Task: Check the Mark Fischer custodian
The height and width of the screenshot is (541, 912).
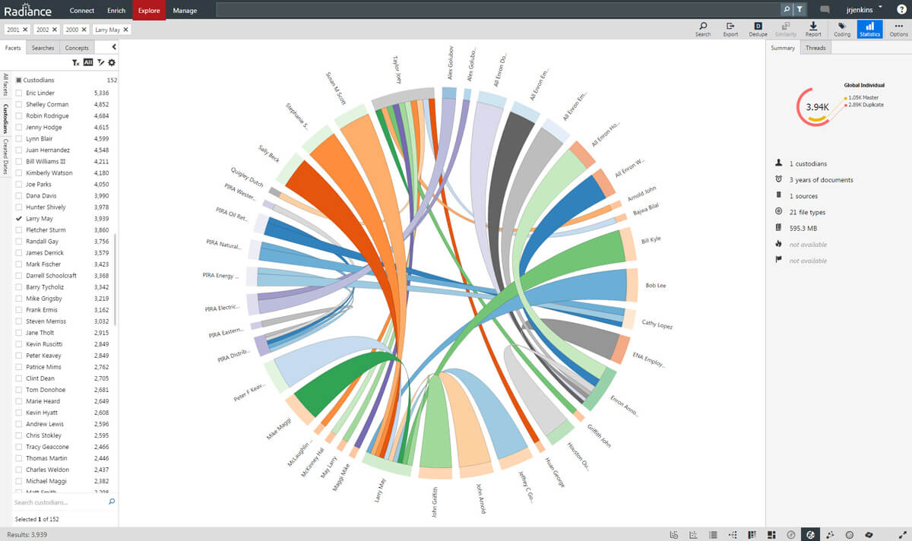Action: tap(19, 264)
